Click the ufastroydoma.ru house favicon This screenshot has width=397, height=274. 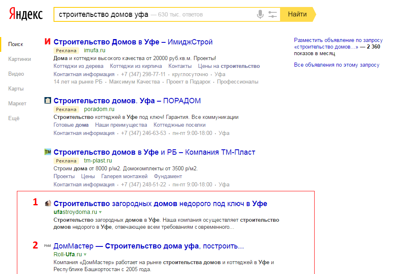click(48, 203)
